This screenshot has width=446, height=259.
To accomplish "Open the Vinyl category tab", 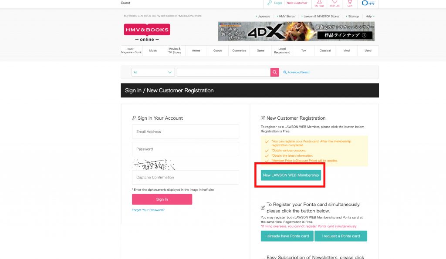I will [x=347, y=50].
